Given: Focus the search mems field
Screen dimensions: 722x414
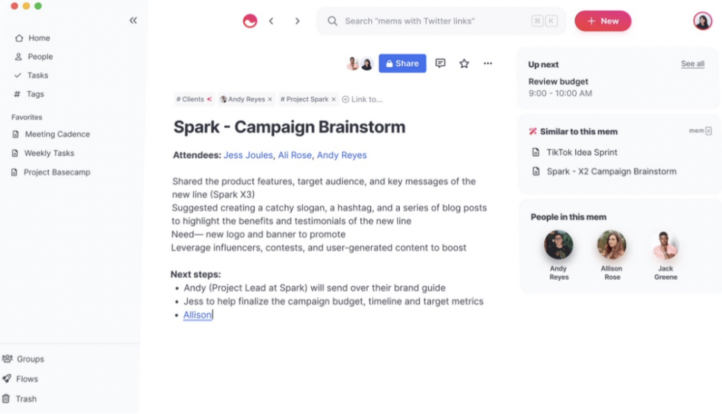Looking at the screenshot, I should (x=441, y=21).
